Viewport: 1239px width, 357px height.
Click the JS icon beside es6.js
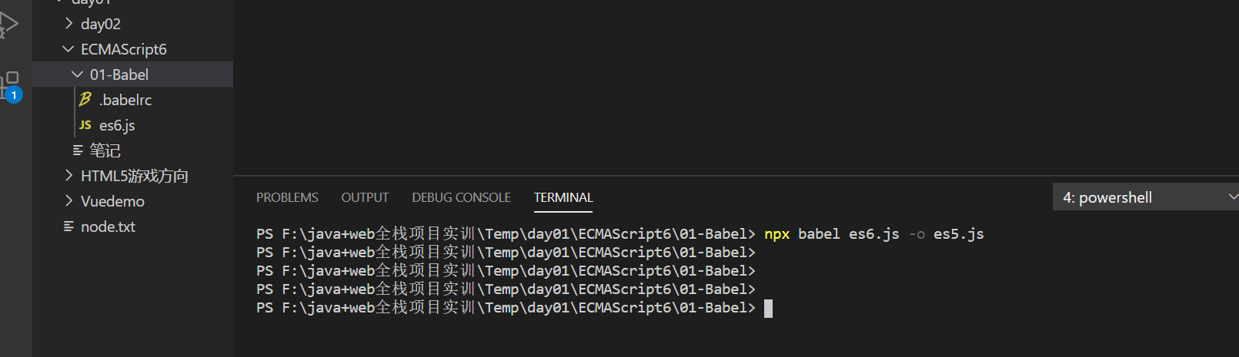tap(85, 125)
